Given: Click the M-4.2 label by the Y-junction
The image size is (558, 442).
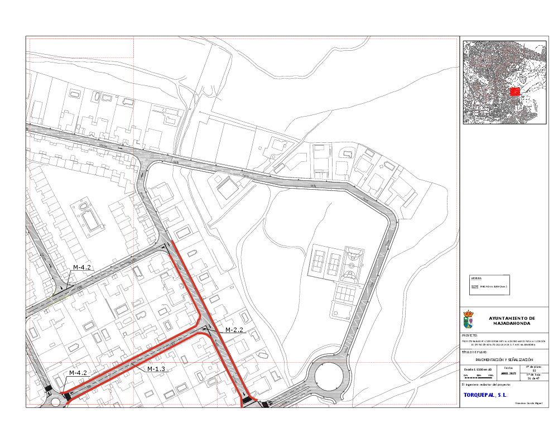Looking at the screenshot, I should click(x=82, y=268).
